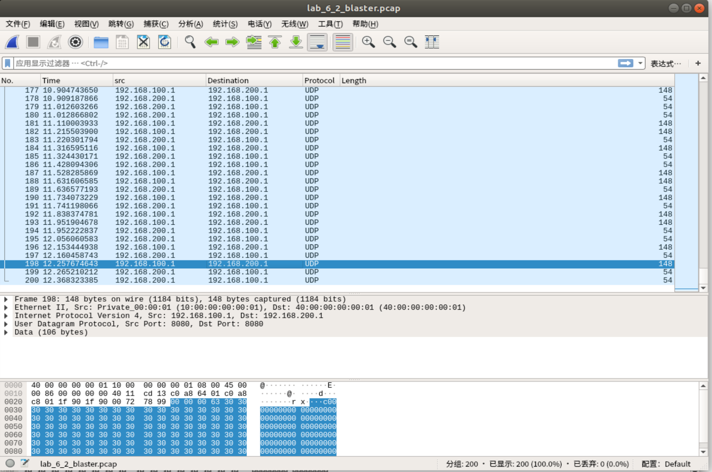Sort by the No. column header
The width and height of the screenshot is (712, 472).
point(20,80)
